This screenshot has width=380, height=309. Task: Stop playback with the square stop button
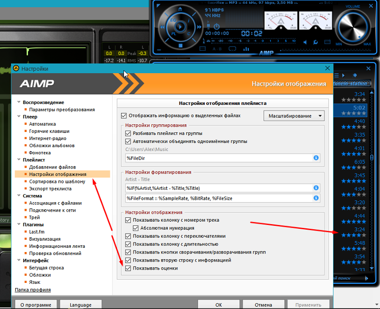[x=180, y=46]
